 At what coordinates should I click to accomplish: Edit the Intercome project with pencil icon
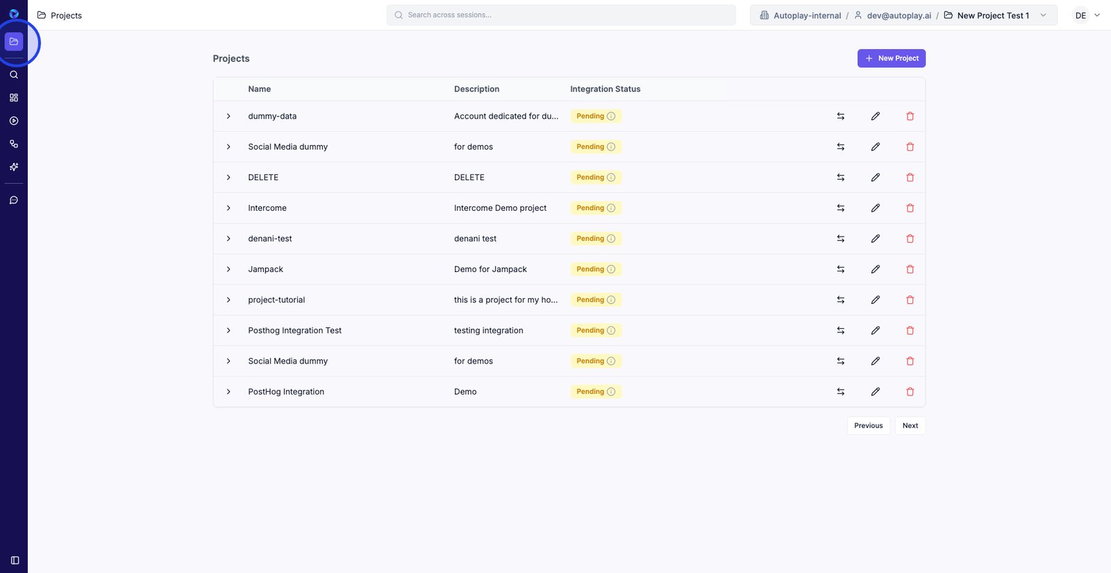pyautogui.click(x=875, y=208)
